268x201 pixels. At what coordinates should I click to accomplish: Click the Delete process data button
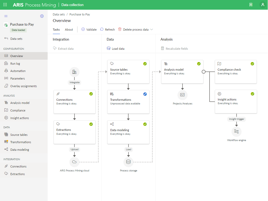tap(135, 29)
